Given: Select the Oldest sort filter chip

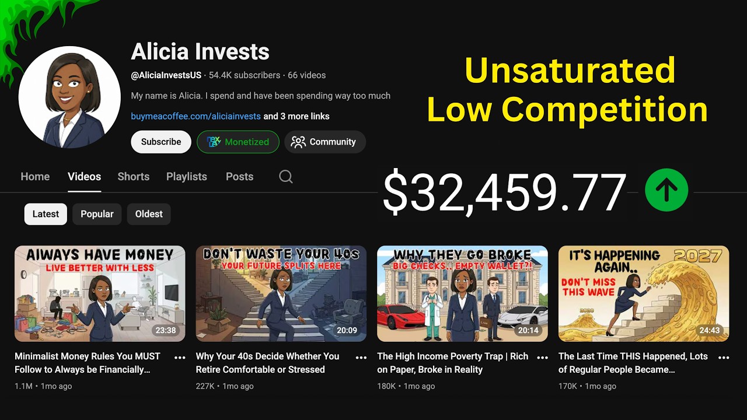Looking at the screenshot, I should [149, 214].
